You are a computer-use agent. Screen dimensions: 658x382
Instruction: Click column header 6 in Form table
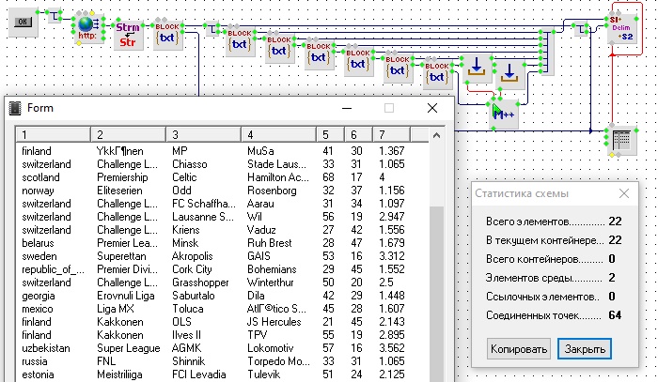point(358,135)
